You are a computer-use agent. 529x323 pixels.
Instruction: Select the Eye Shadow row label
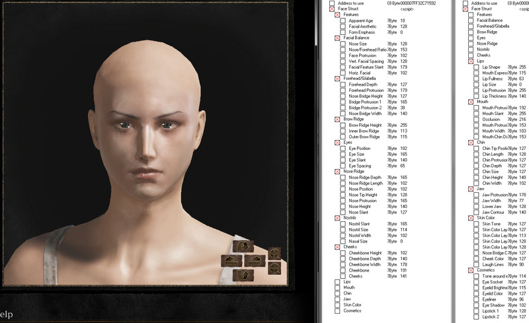pos(493,305)
